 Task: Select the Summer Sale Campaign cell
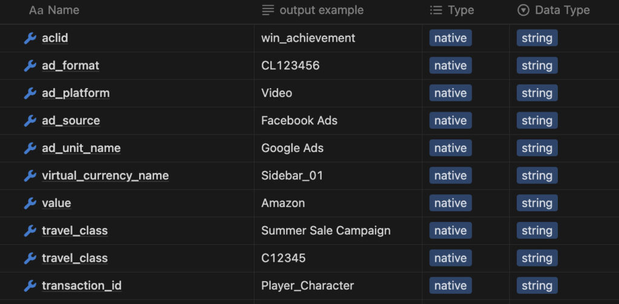(x=326, y=231)
